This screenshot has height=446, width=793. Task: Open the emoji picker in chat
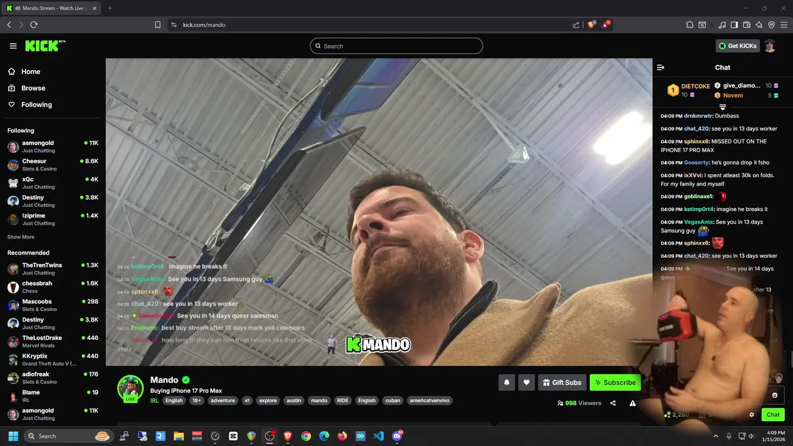tap(774, 395)
